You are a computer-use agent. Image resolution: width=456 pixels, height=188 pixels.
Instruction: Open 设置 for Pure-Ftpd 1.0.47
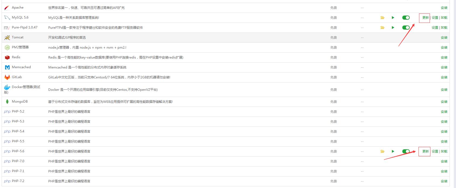[x=435, y=28]
